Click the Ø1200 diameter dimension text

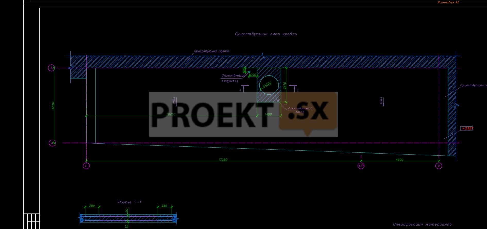(x=267, y=84)
